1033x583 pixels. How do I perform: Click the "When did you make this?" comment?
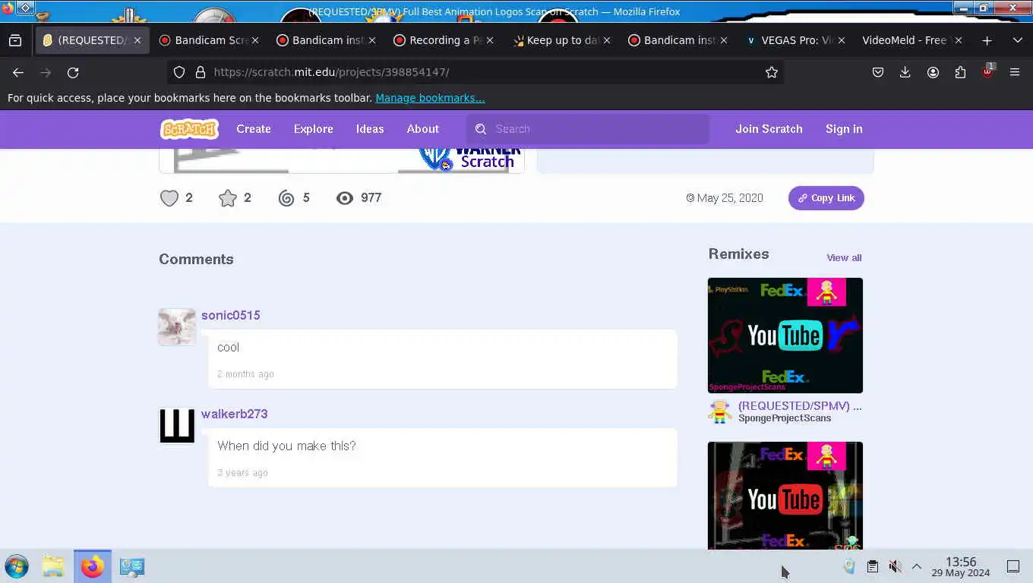point(286,446)
